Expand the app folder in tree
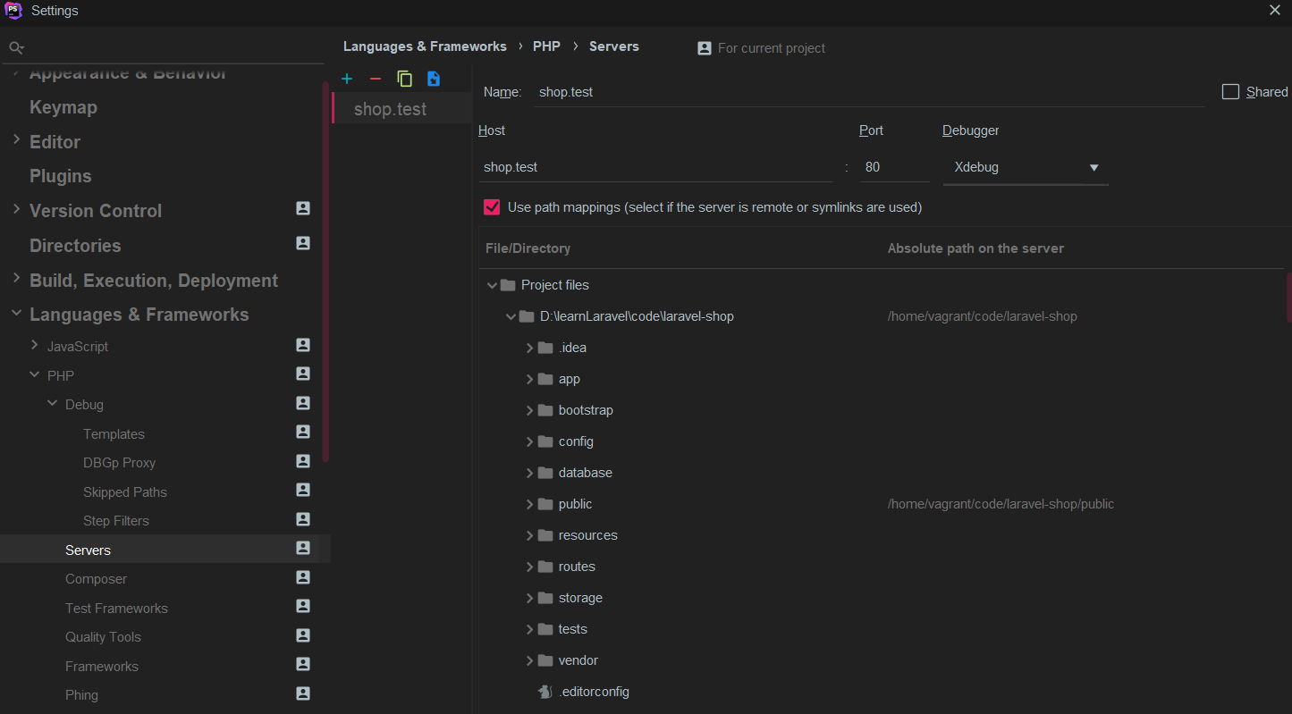Screen dimensions: 1292x714 [529, 379]
